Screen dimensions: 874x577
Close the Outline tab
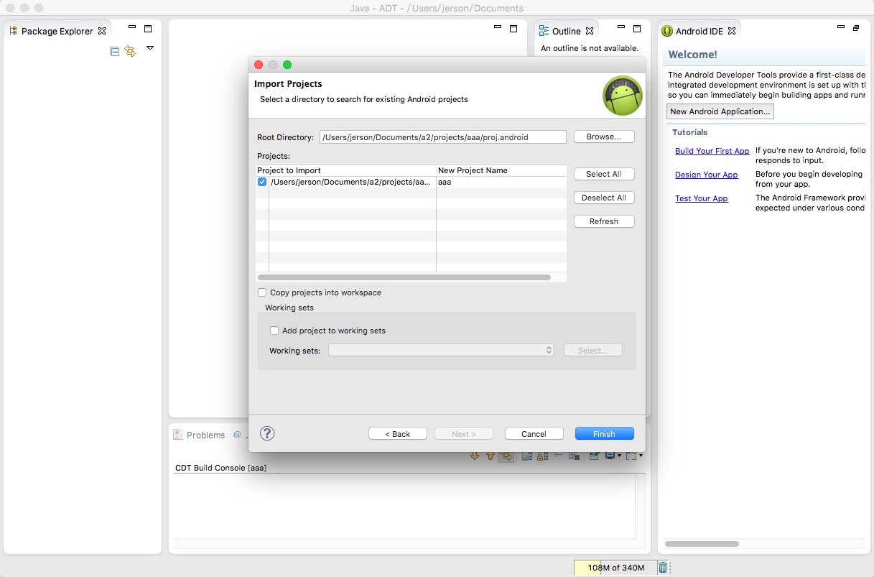coord(590,31)
